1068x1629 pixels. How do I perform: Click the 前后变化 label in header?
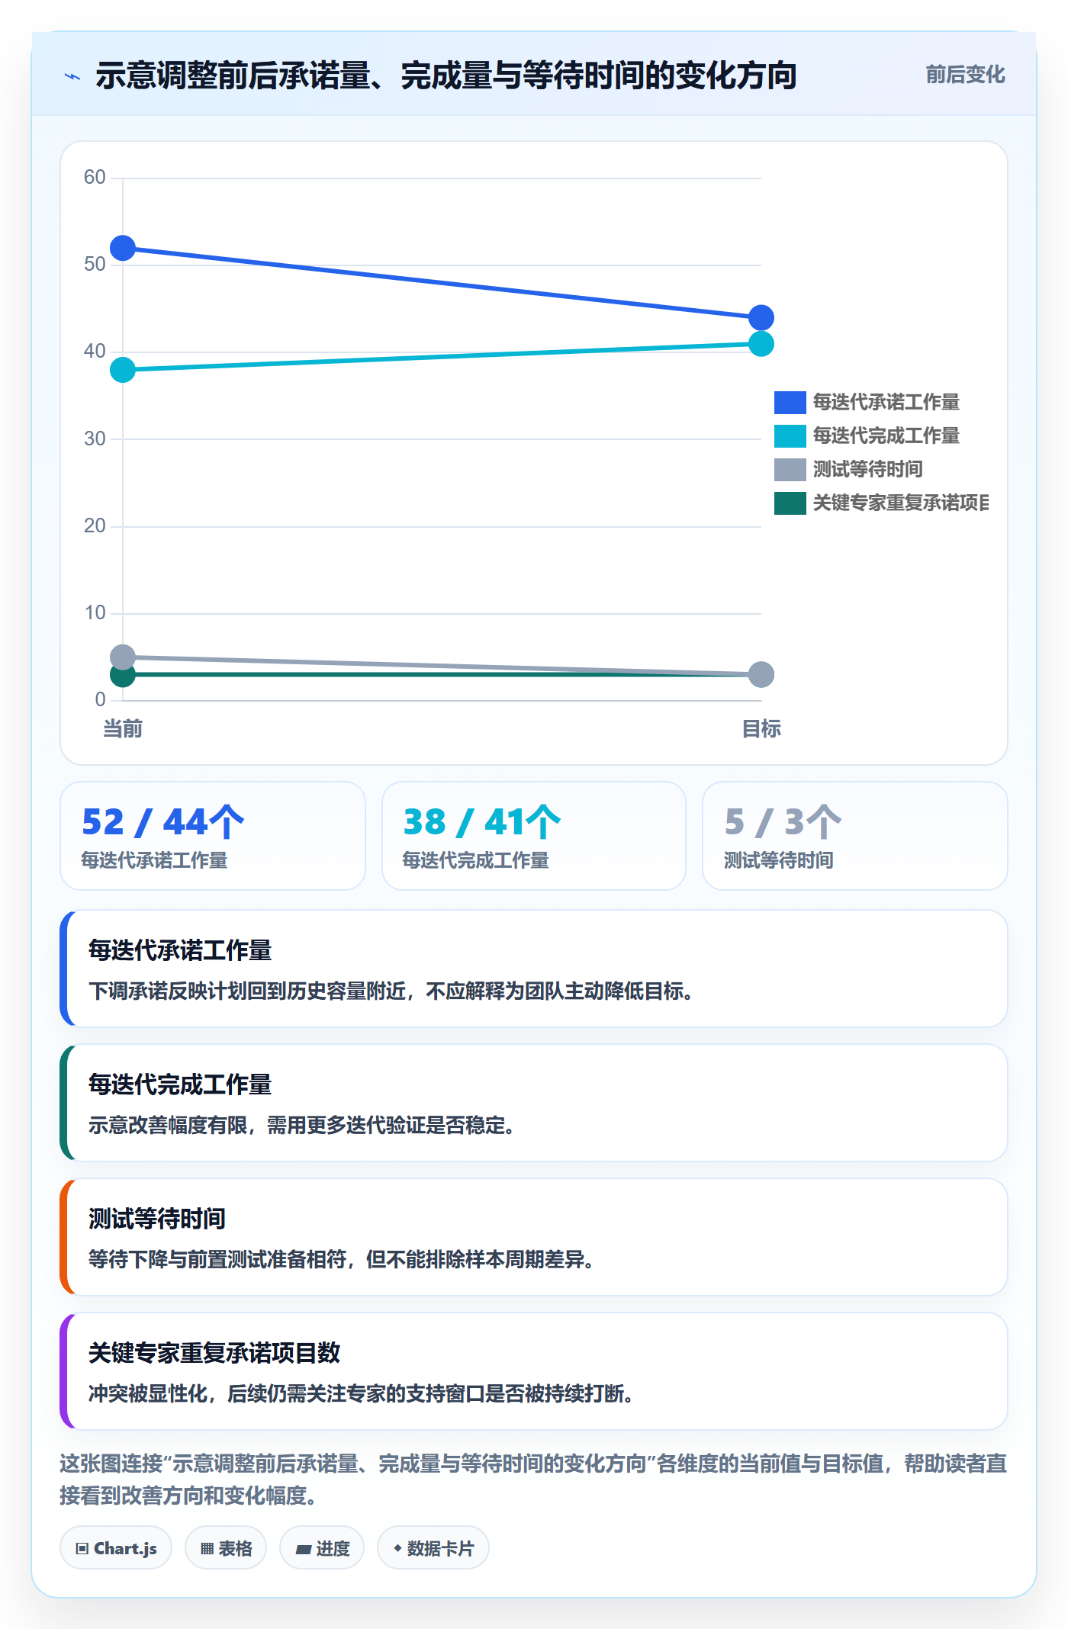click(965, 75)
